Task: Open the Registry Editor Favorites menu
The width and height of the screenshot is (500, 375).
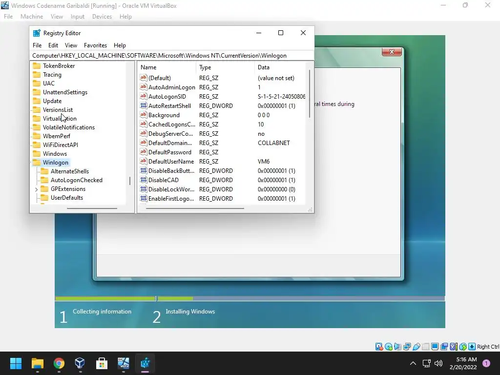Action: point(95,45)
